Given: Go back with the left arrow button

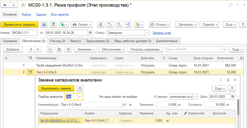Looking at the screenshot, I should tap(5, 5).
